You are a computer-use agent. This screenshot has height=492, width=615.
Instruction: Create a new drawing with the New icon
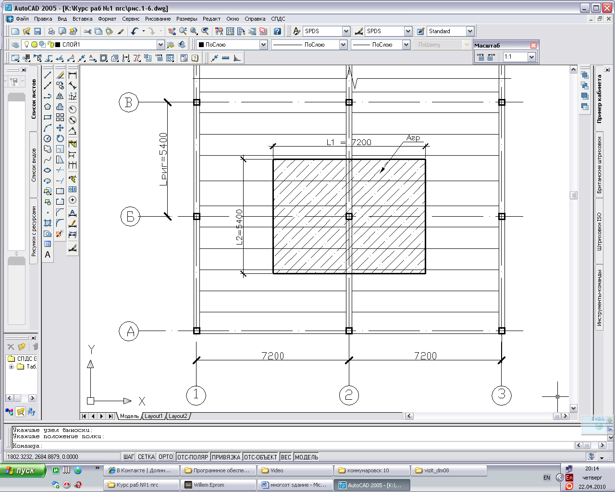click(15, 31)
